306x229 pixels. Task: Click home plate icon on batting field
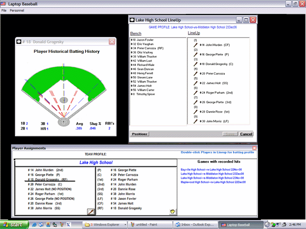(64, 123)
